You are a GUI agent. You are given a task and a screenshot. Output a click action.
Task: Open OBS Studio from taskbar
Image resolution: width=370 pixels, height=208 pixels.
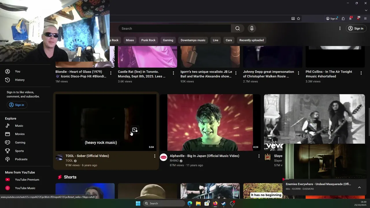232,203
